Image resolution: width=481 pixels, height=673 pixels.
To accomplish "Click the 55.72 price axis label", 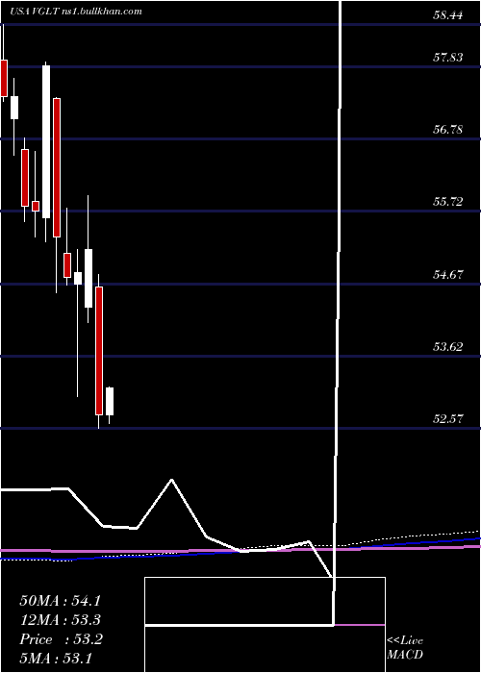I will 448,202.
